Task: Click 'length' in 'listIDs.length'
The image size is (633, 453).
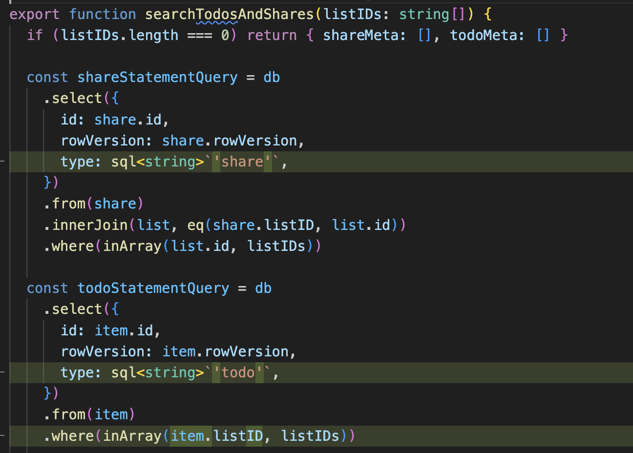Action: (x=153, y=35)
